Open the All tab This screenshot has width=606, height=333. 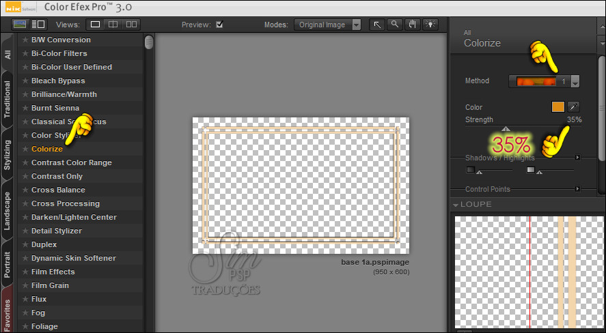click(x=8, y=54)
